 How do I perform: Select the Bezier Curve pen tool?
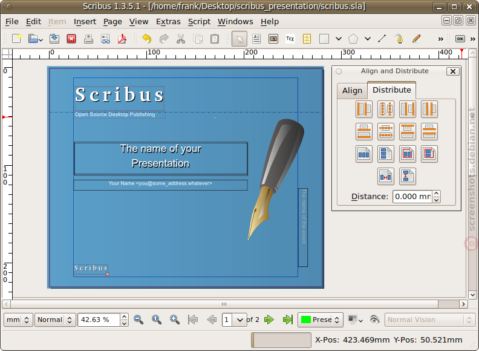point(399,39)
